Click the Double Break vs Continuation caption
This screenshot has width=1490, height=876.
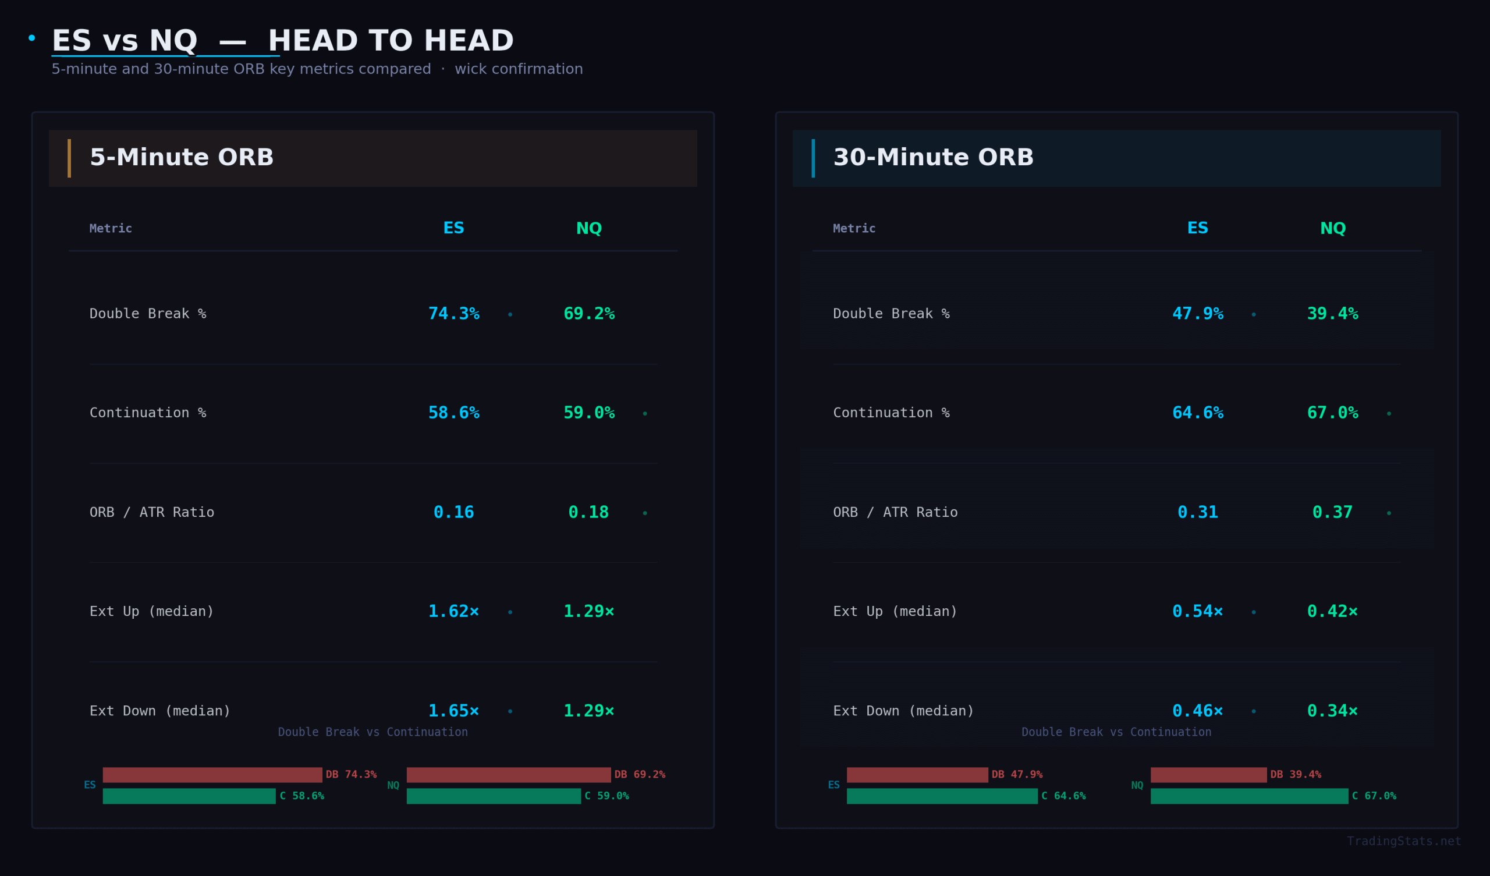(372, 732)
